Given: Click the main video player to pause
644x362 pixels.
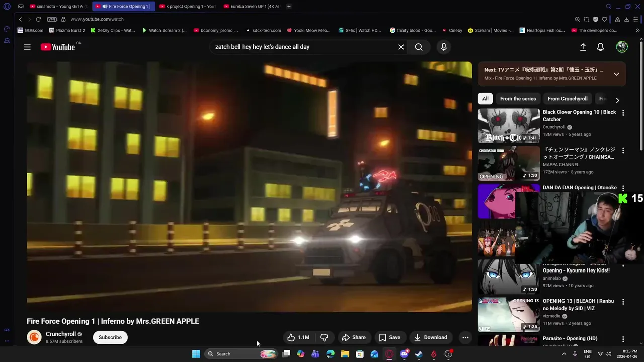Looking at the screenshot, I should click(250, 187).
